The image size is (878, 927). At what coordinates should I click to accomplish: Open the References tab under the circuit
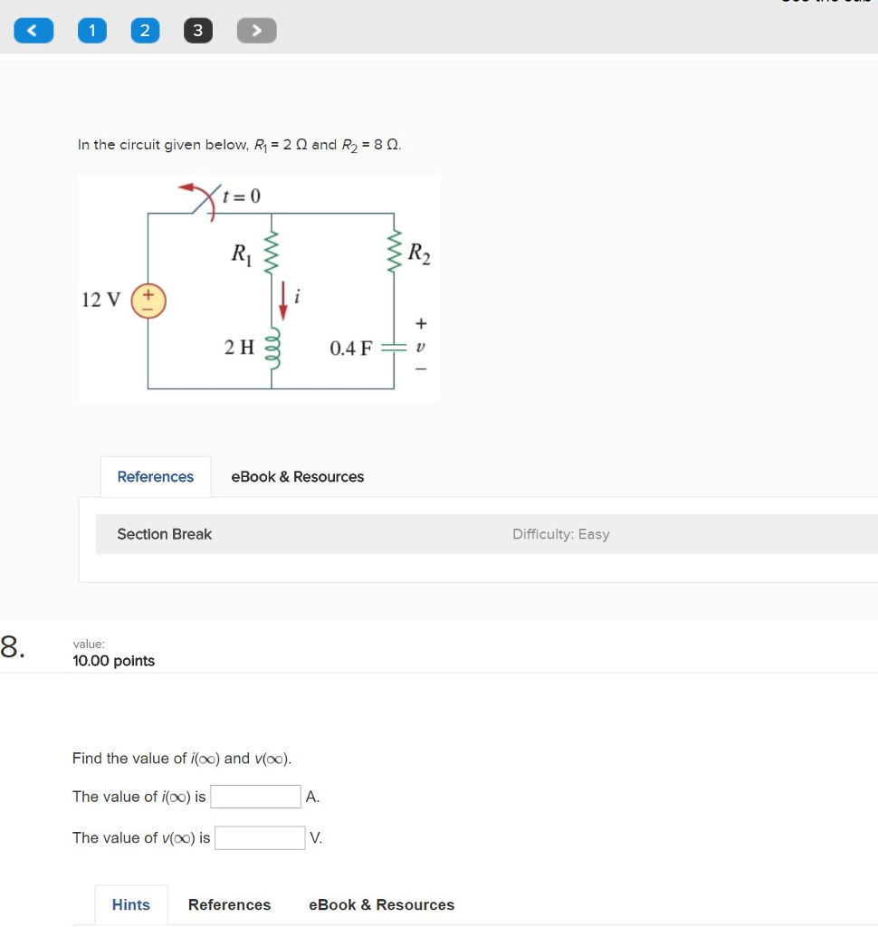tap(155, 476)
